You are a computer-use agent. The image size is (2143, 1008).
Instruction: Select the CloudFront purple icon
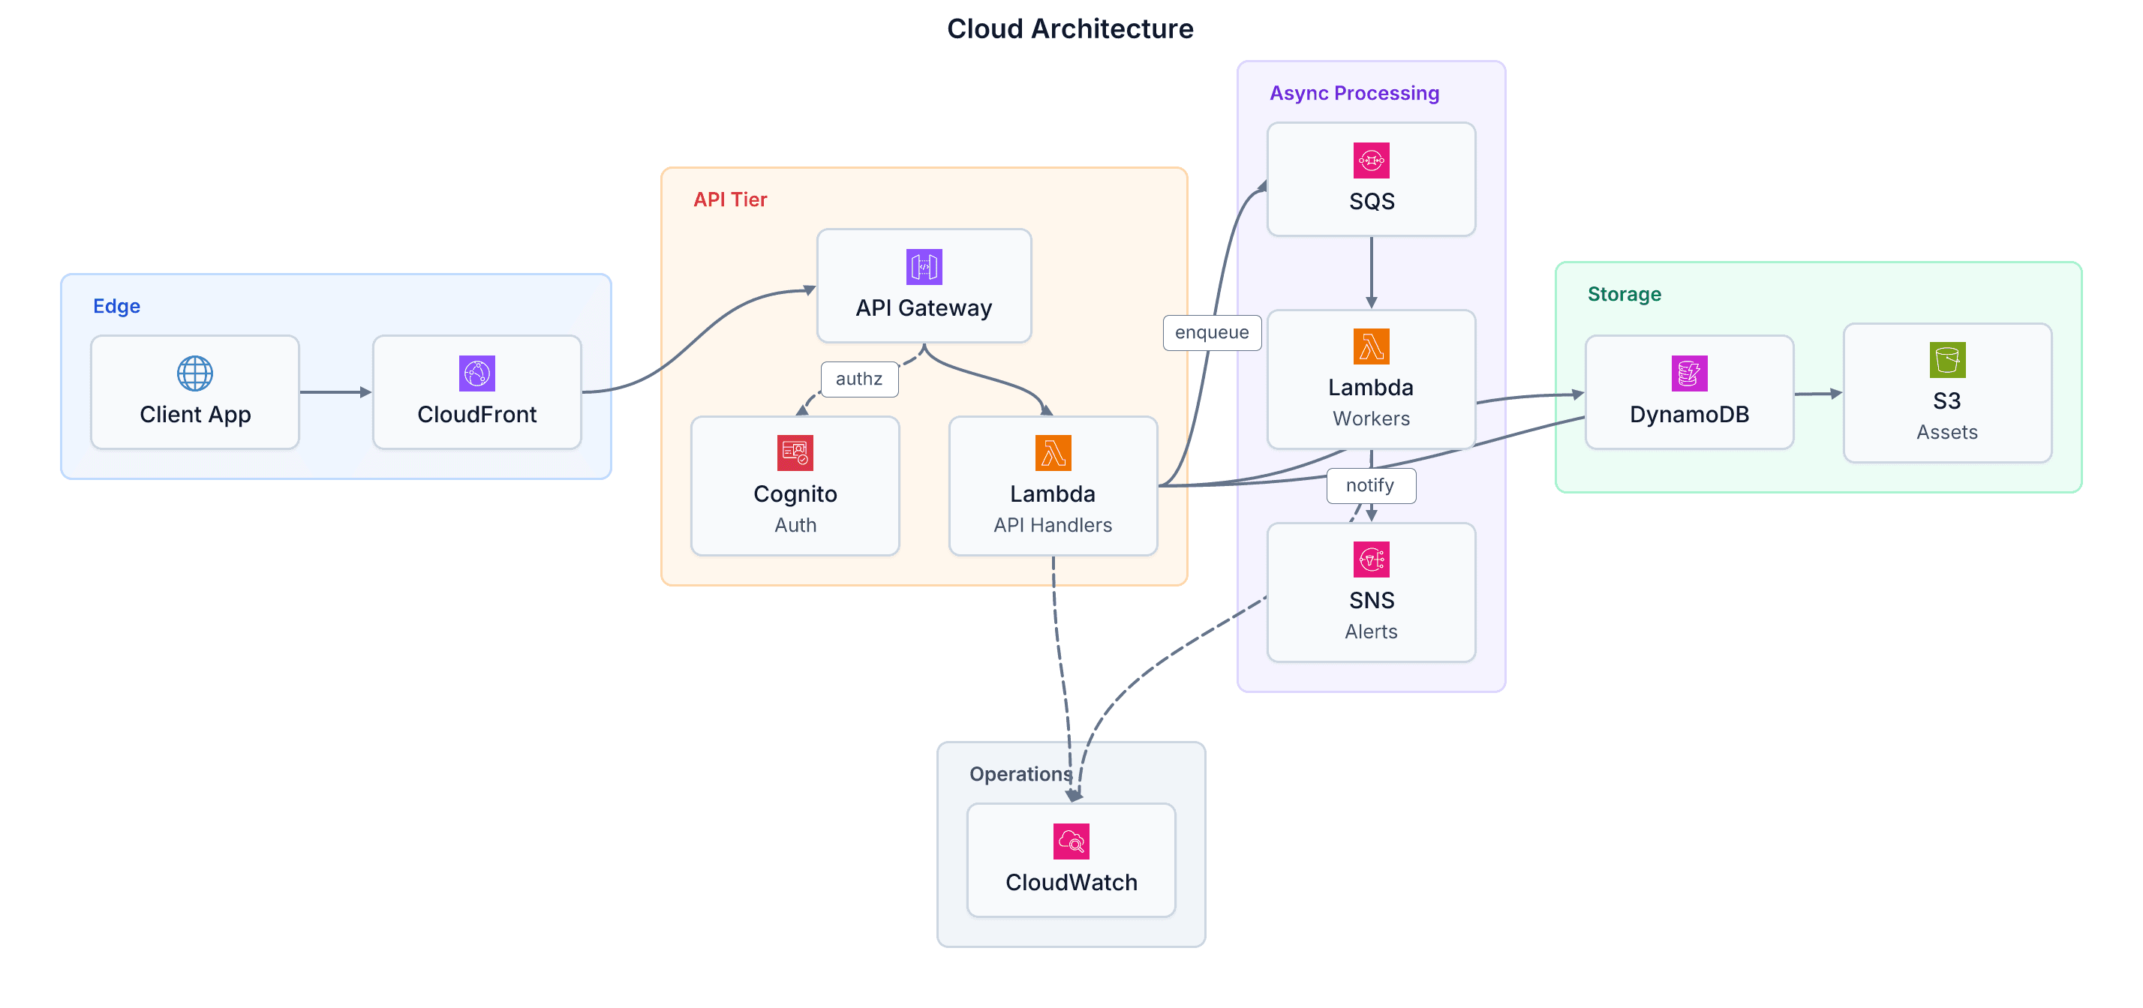(x=476, y=373)
